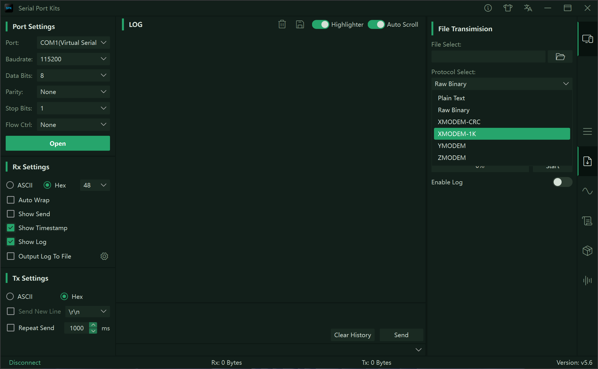The width and height of the screenshot is (598, 369).
Task: Click the green Open port button
Action: point(58,143)
